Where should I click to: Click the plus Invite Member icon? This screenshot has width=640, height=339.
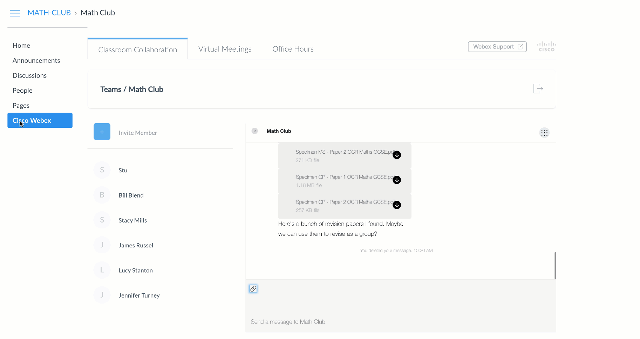pyautogui.click(x=102, y=132)
